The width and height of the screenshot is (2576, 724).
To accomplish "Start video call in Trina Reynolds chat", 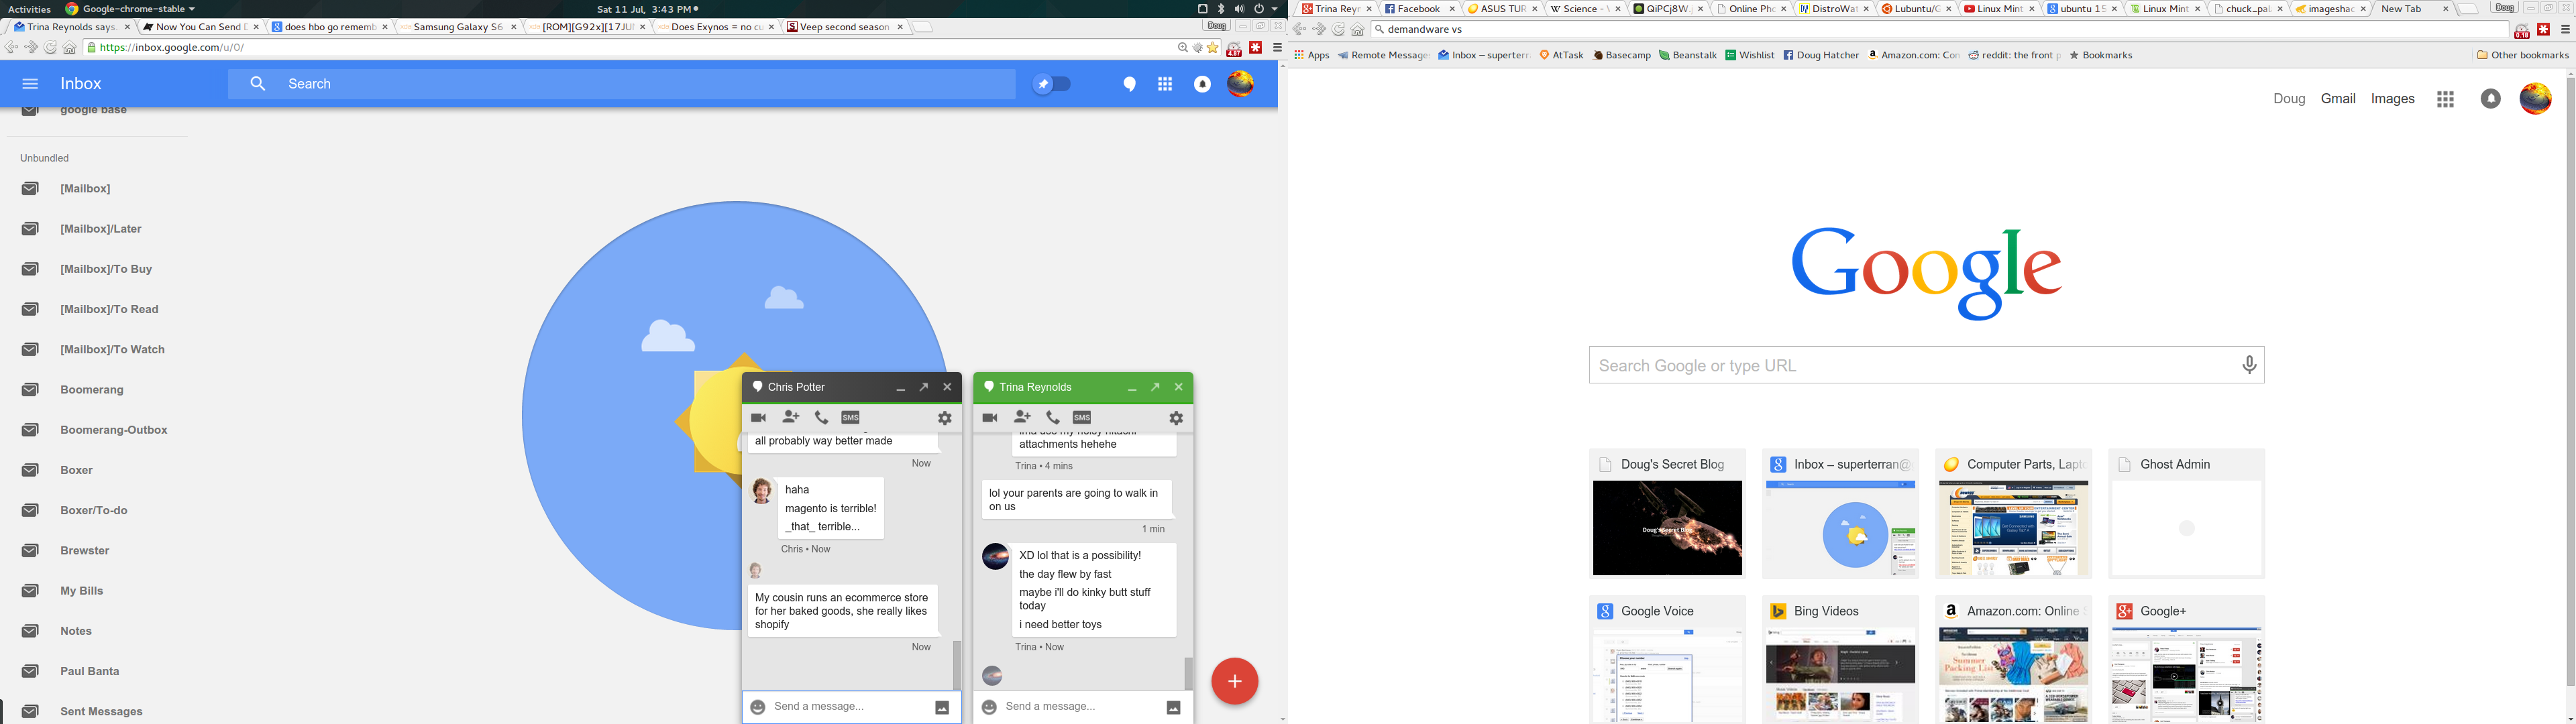I will [990, 418].
